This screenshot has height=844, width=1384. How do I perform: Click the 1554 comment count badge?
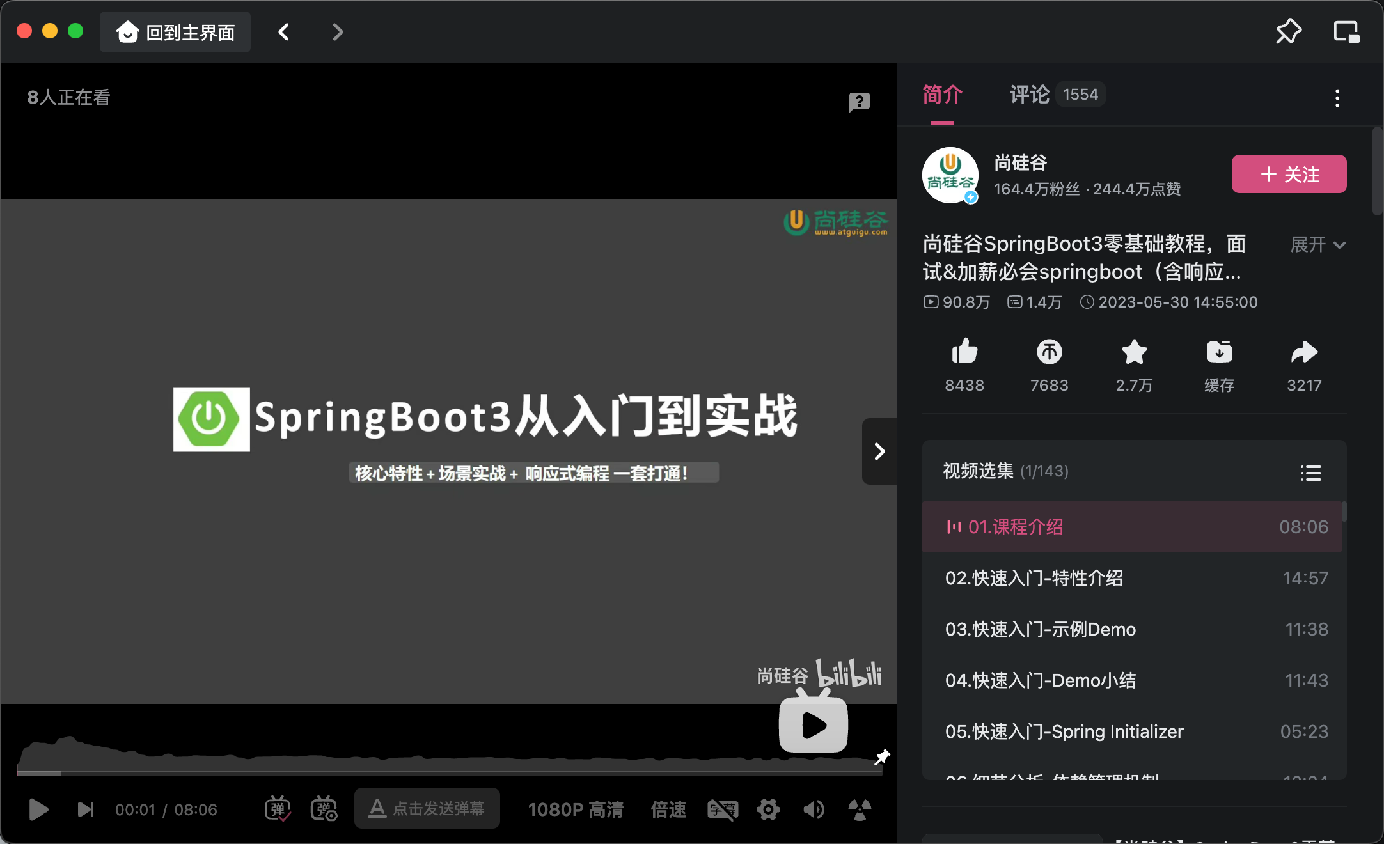(x=1080, y=95)
